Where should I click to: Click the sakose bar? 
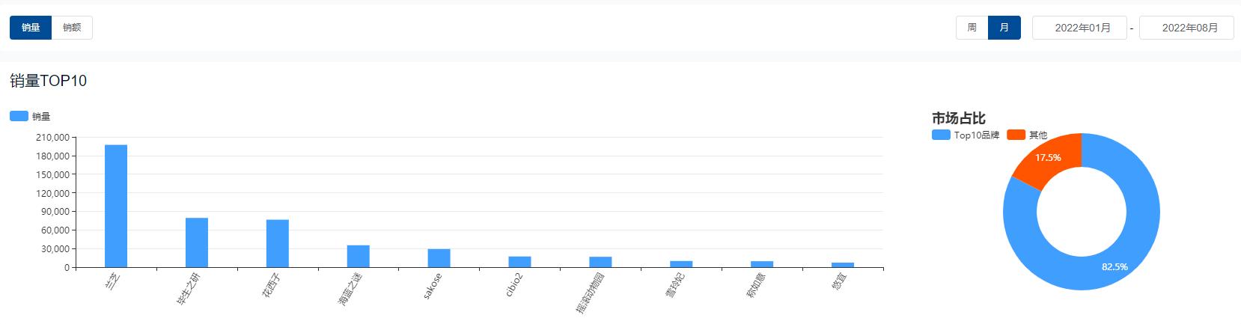(439, 258)
